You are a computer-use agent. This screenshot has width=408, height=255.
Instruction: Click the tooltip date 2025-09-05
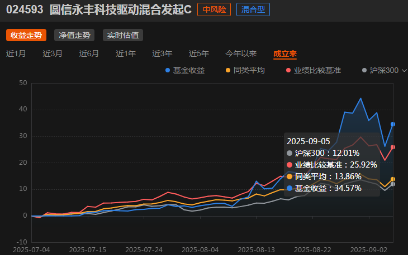pos(309,141)
